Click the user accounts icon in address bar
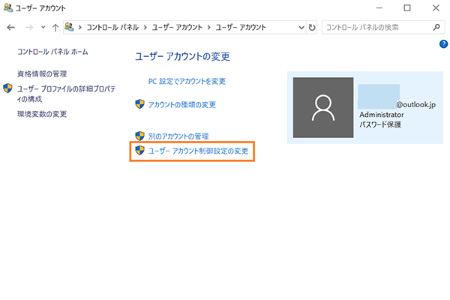 coord(69,27)
